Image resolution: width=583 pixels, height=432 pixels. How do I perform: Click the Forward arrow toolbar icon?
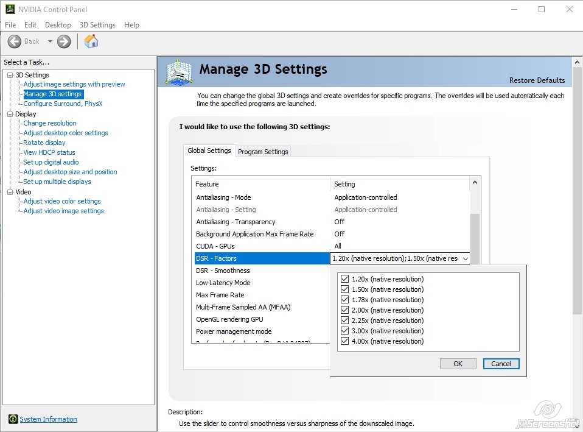click(x=64, y=41)
